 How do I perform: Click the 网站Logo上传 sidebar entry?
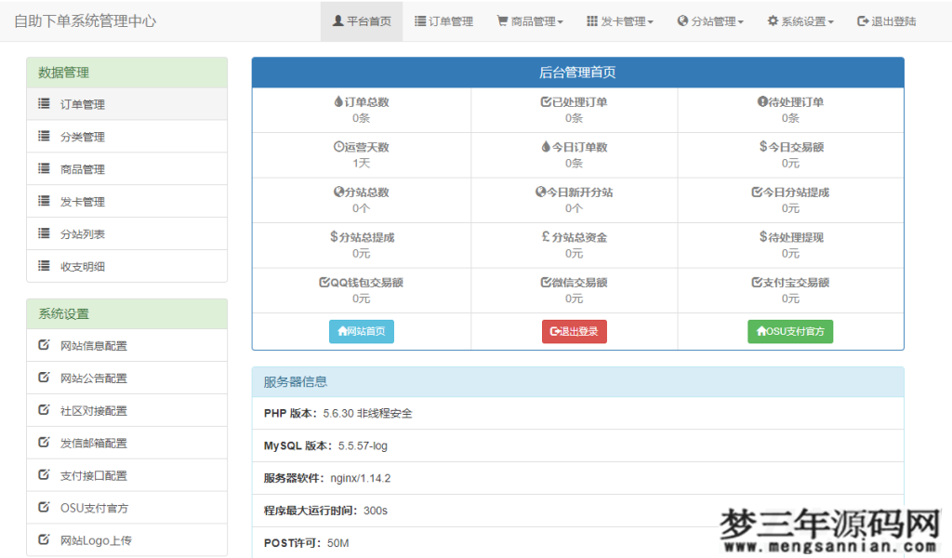click(x=96, y=539)
